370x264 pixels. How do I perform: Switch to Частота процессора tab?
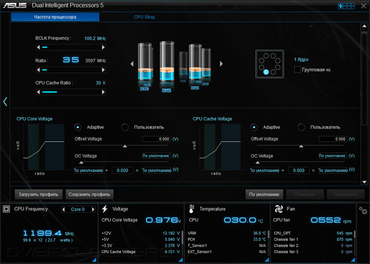(55, 17)
